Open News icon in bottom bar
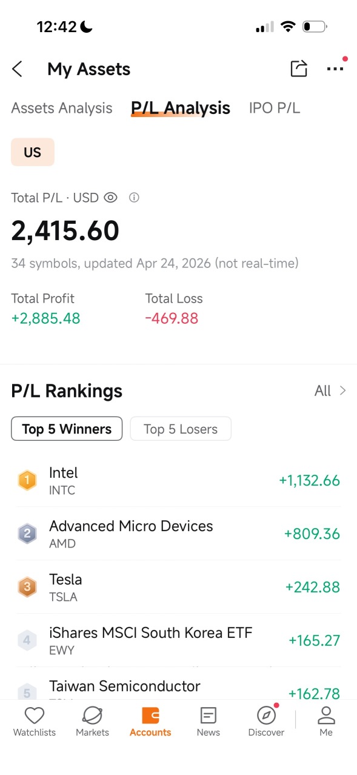This screenshot has width=357, height=775. [x=208, y=716]
